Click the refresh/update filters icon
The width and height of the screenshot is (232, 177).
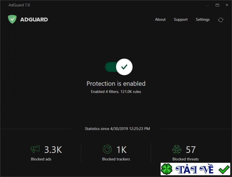(220, 20)
